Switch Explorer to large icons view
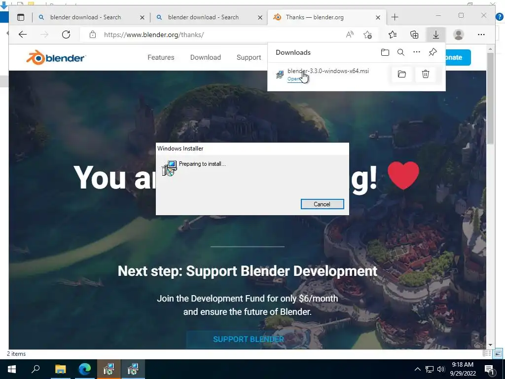This screenshot has width=505, height=379. click(498, 353)
